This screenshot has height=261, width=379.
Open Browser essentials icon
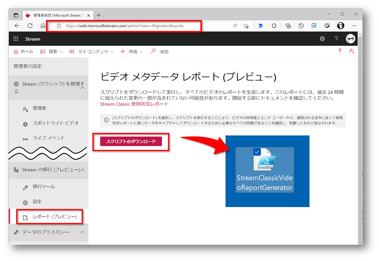coord(327,26)
